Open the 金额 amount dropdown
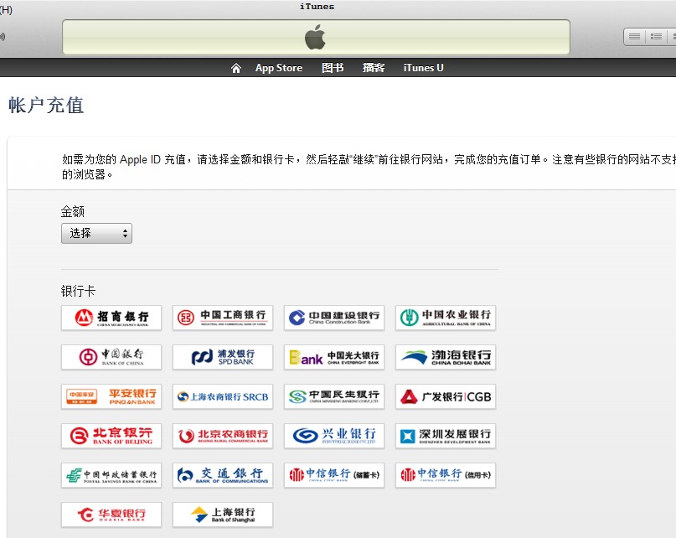 coord(96,234)
